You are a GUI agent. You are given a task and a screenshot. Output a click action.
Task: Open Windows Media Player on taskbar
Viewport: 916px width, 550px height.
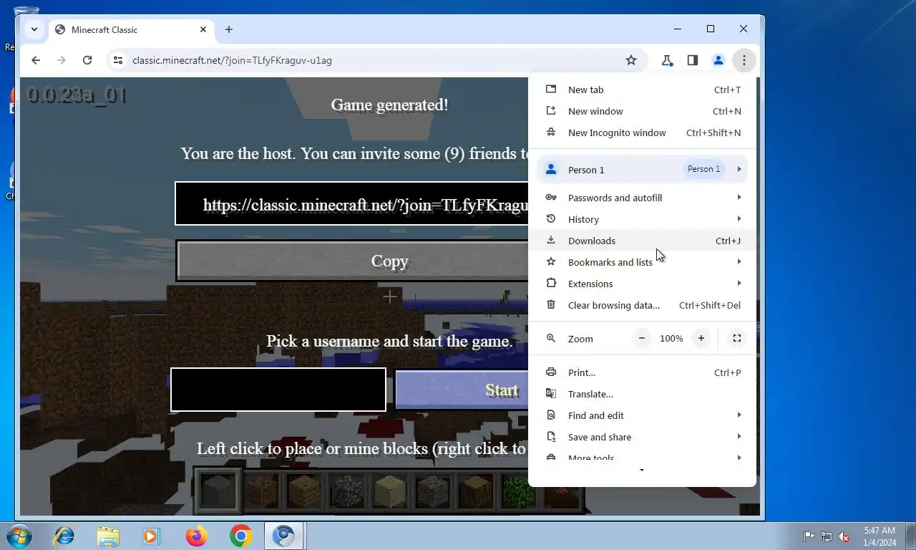(x=151, y=536)
